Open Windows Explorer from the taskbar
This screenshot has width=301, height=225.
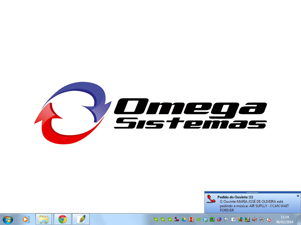pyautogui.click(x=44, y=219)
